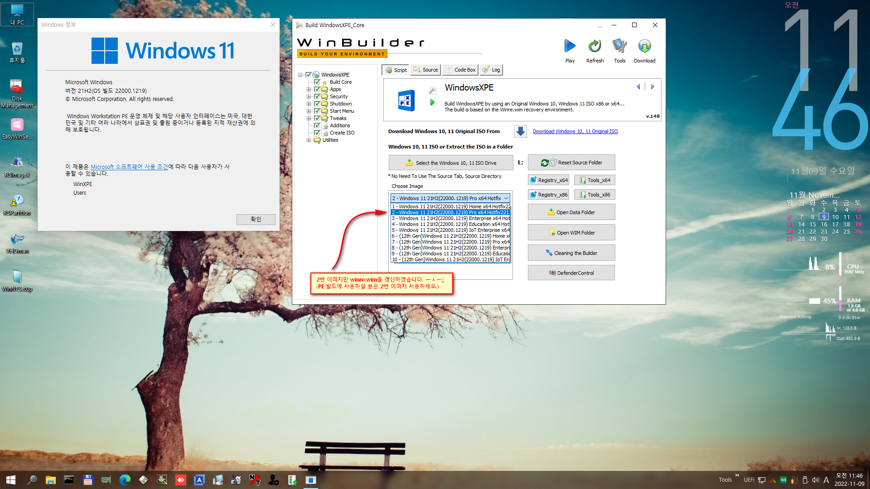Open the RSImageX desktop icon

17,167
